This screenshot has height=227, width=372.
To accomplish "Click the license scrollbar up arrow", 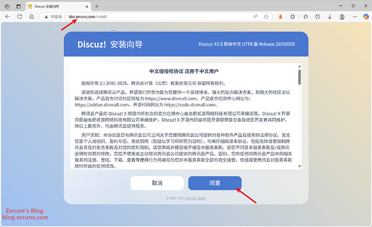I will 300,66.
